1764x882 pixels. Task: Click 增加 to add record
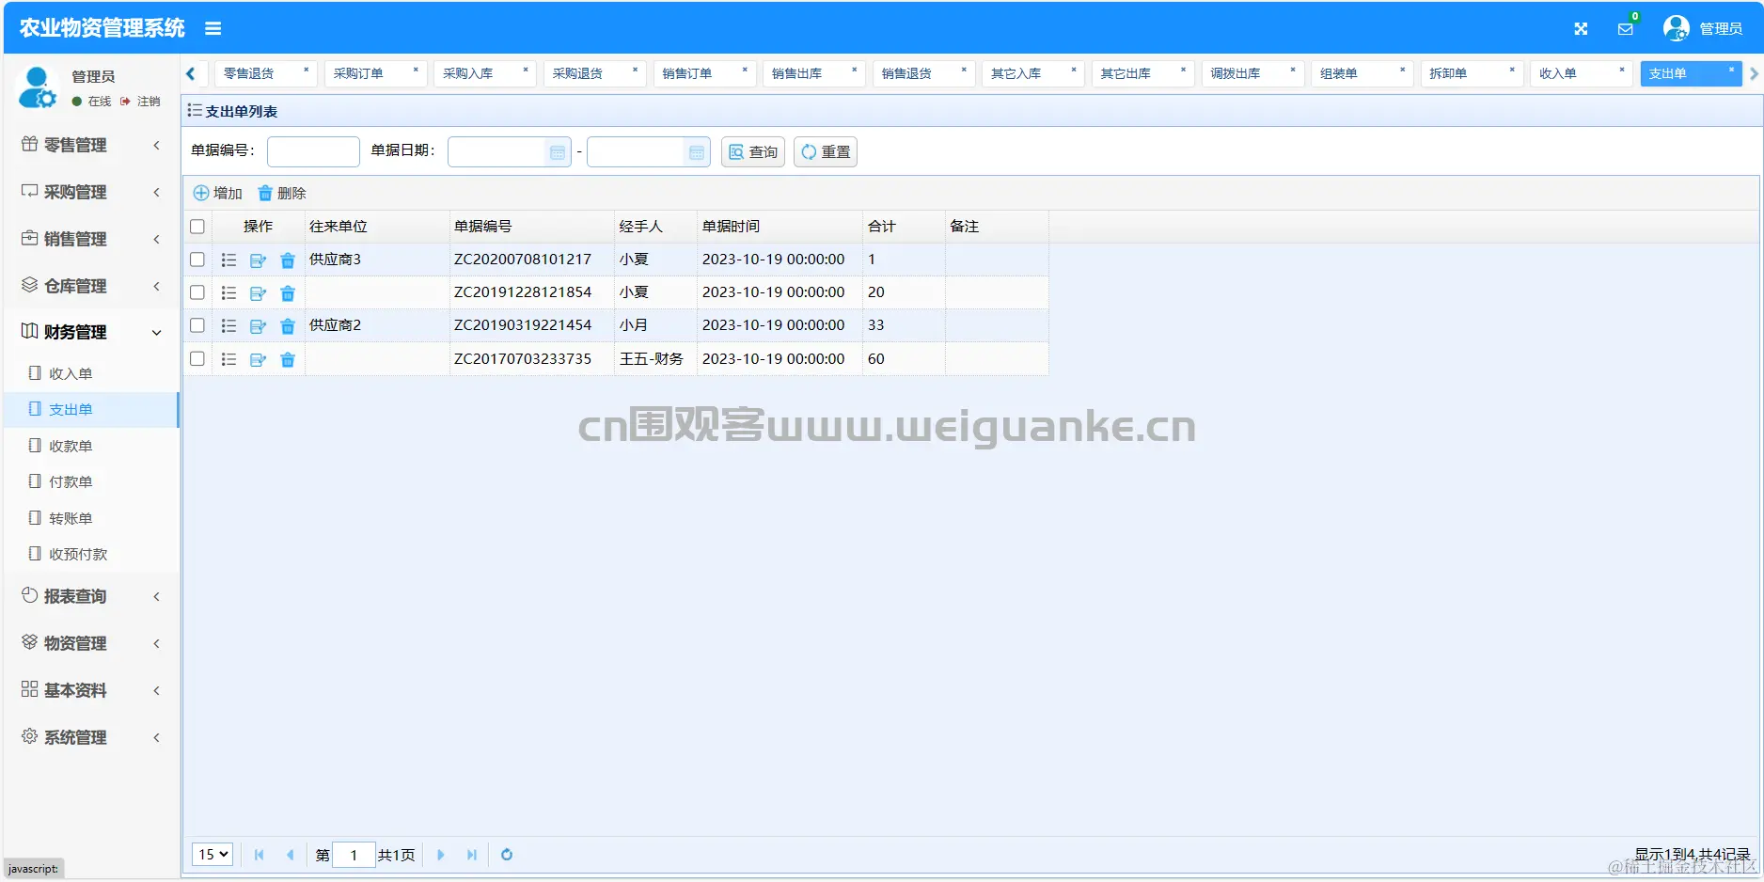[218, 193]
